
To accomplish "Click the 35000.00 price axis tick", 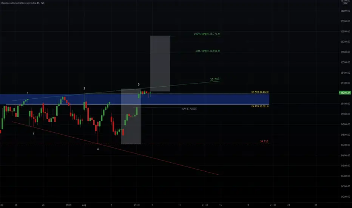I will (x=345, y=114).
